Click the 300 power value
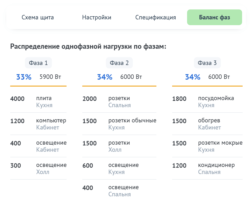251x201 pixels. pos(15,165)
